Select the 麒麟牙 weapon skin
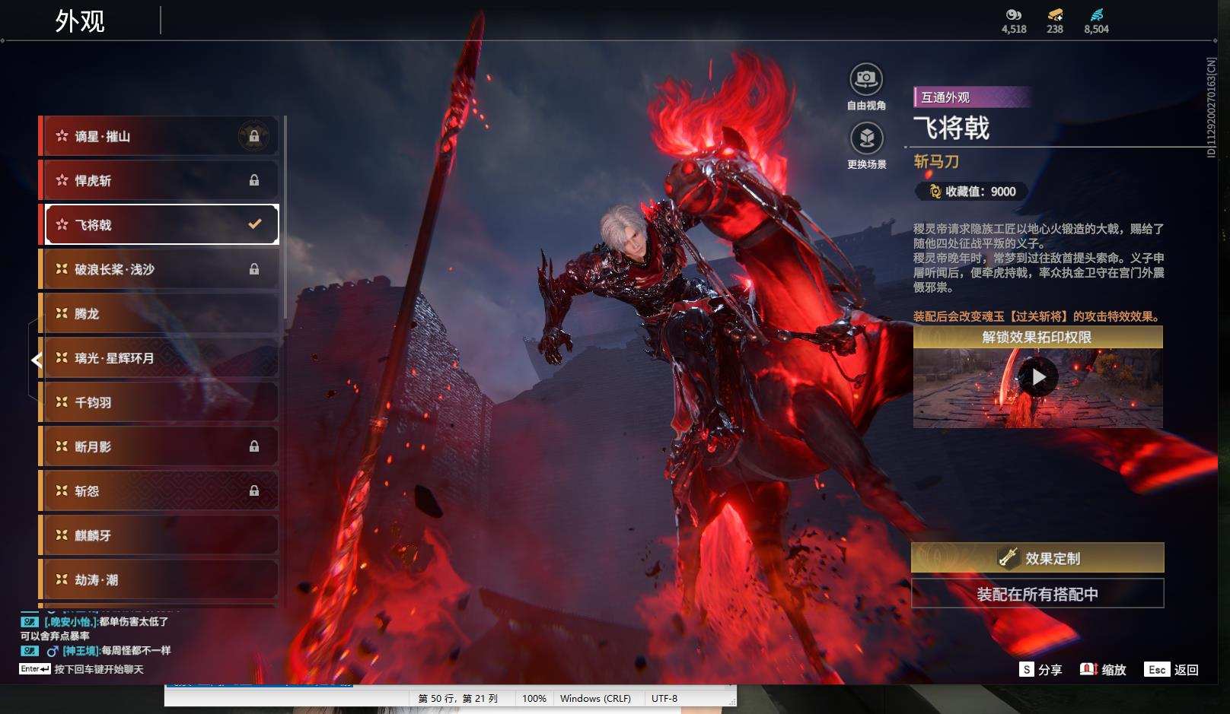 (158, 535)
